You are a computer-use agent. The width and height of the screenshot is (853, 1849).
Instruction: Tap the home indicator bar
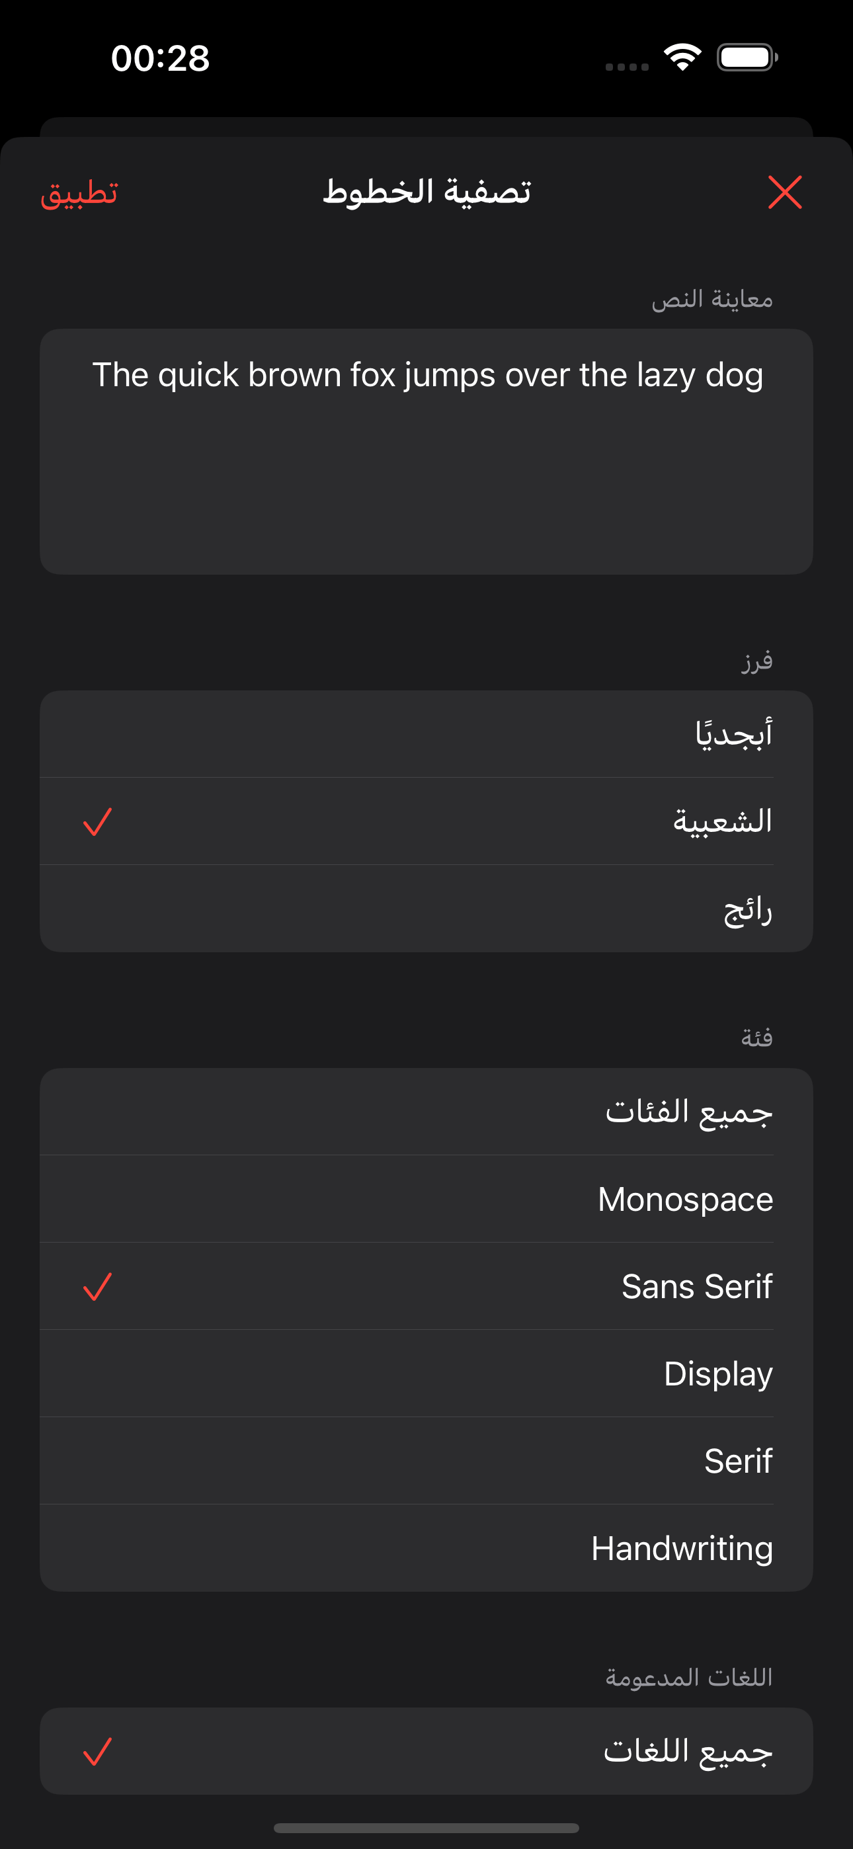click(x=426, y=1827)
